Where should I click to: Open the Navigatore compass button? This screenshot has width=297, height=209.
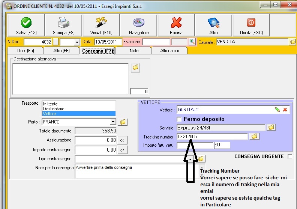139,26
